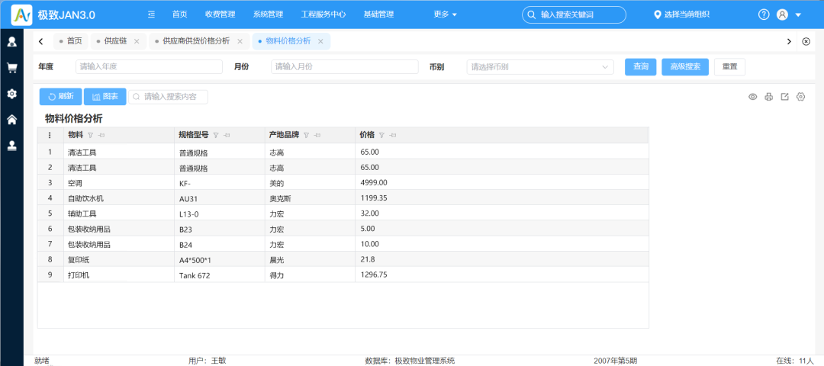Viewport: 824px width, 366px height.
Task: Open the 首页 top menu
Action: 180,14
